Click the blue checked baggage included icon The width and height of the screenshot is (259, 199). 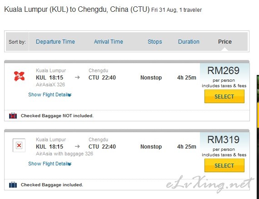tap(13, 184)
